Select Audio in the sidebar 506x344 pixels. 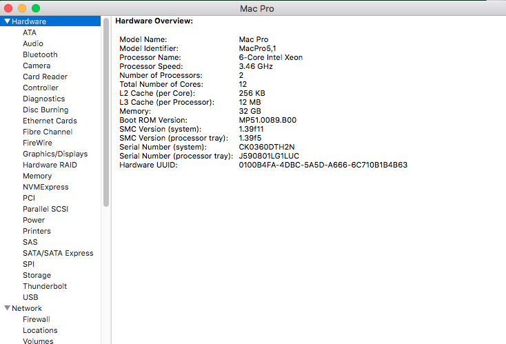click(33, 43)
